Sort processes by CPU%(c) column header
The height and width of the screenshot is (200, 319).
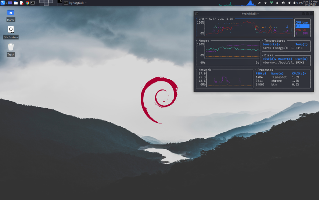(299, 73)
